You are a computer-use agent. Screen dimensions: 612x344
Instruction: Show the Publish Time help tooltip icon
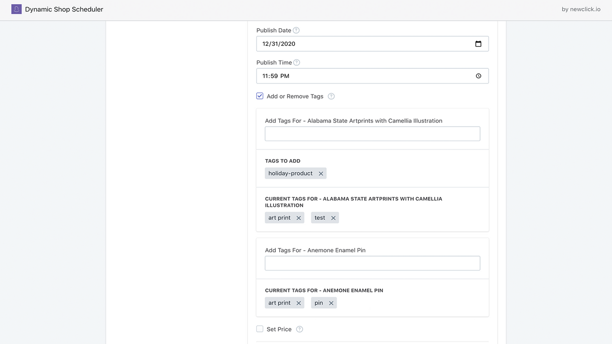296,63
